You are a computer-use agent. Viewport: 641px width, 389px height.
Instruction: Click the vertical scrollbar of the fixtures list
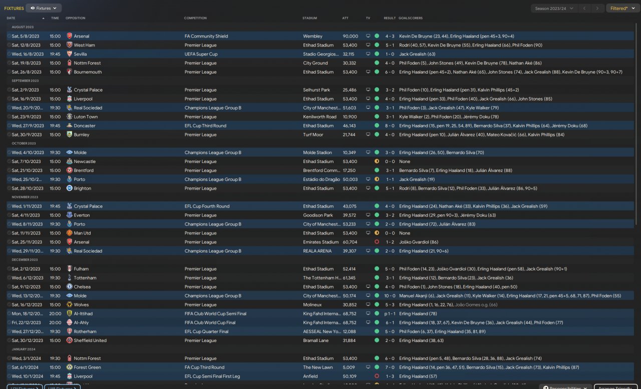(636, 124)
